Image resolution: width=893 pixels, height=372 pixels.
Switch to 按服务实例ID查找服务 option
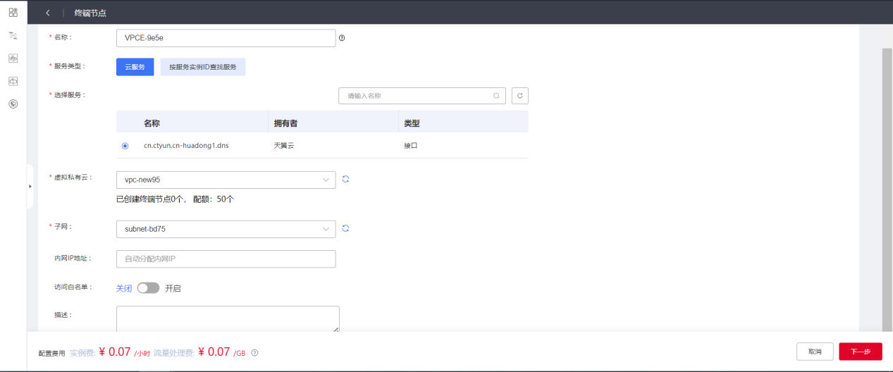(202, 67)
